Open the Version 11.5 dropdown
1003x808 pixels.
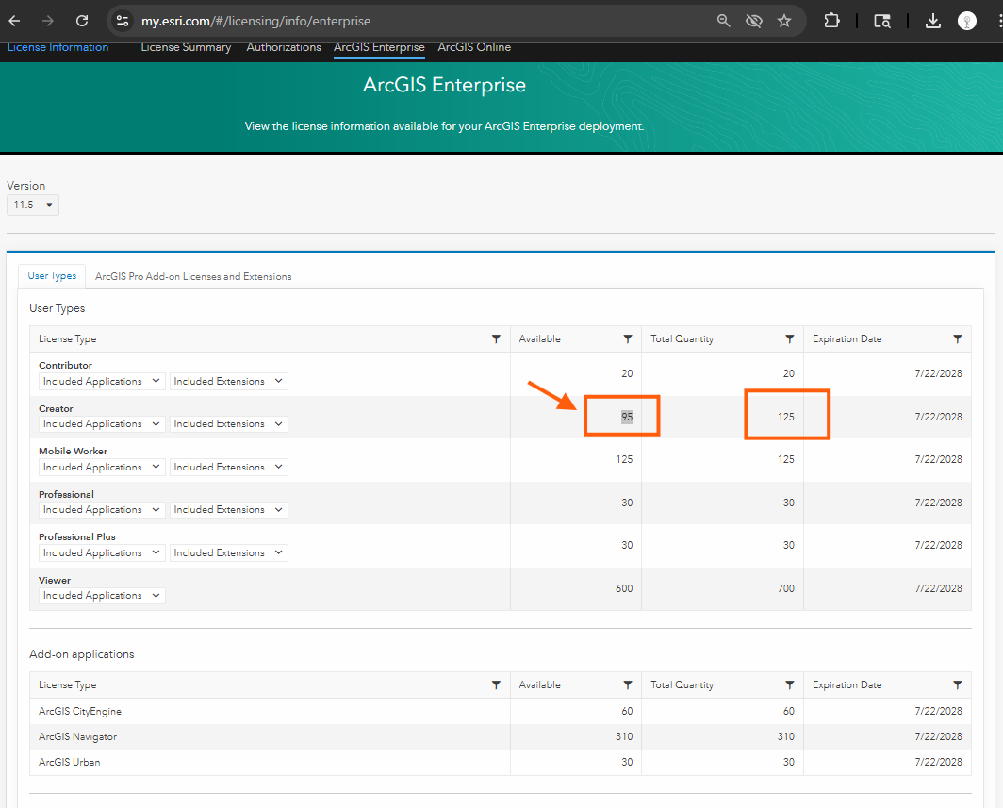33,205
